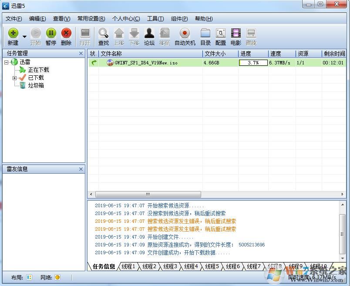The height and width of the screenshot is (286, 350).
Task: Click the horizontal scrollbar thumb of task list
Action: click(148, 194)
